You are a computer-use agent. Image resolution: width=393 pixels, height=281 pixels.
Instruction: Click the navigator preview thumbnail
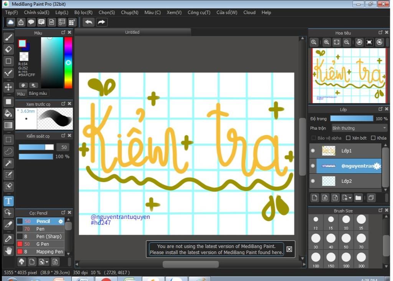[348, 76]
